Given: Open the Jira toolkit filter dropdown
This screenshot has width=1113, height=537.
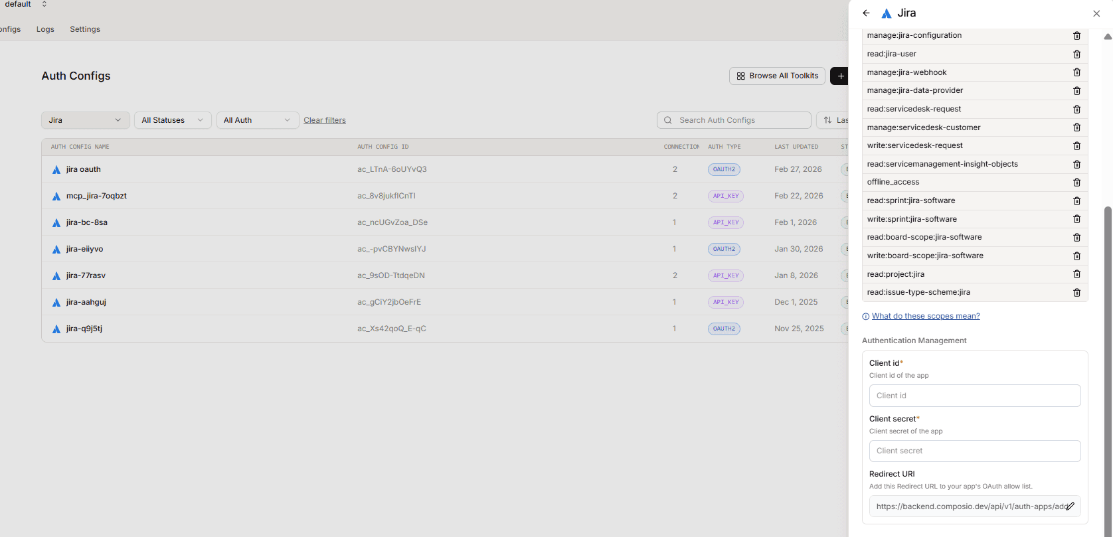Looking at the screenshot, I should (x=85, y=120).
